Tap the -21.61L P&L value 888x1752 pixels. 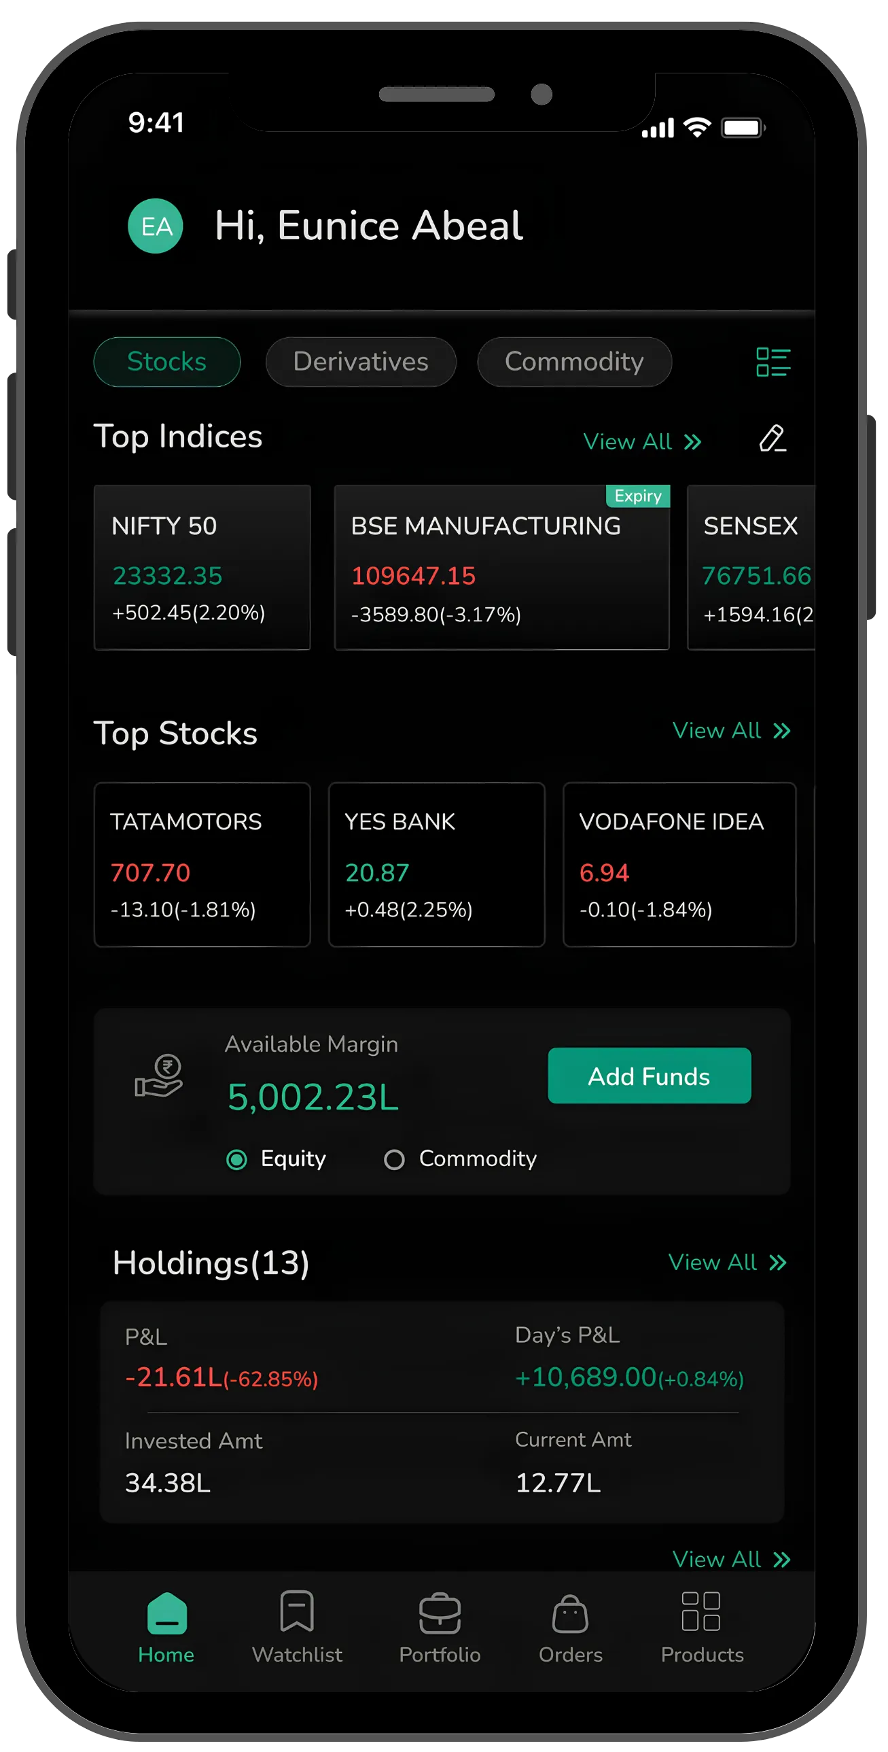point(221,1378)
